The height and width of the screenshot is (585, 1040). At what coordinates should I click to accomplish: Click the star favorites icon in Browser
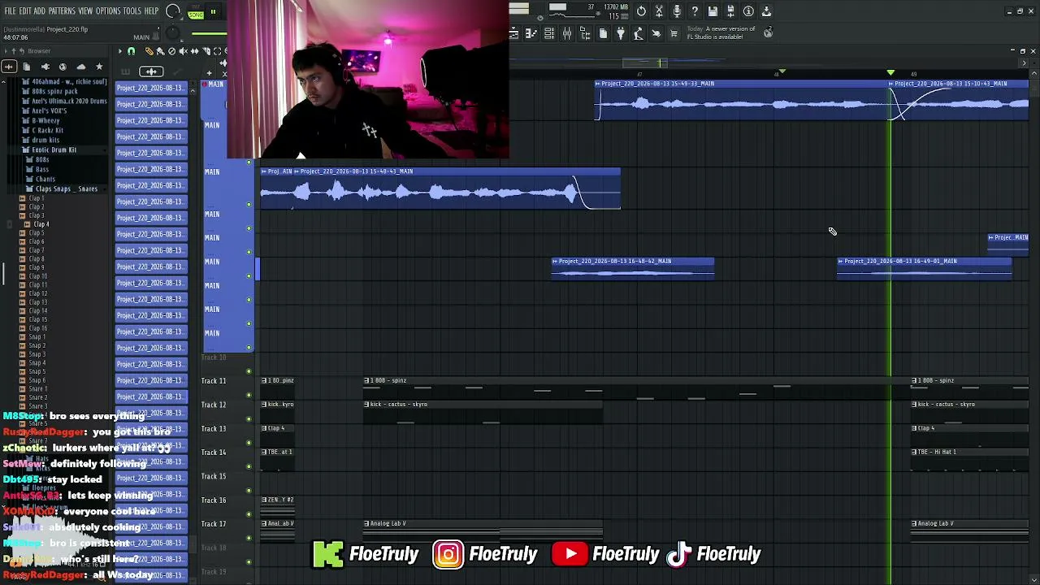tap(99, 67)
